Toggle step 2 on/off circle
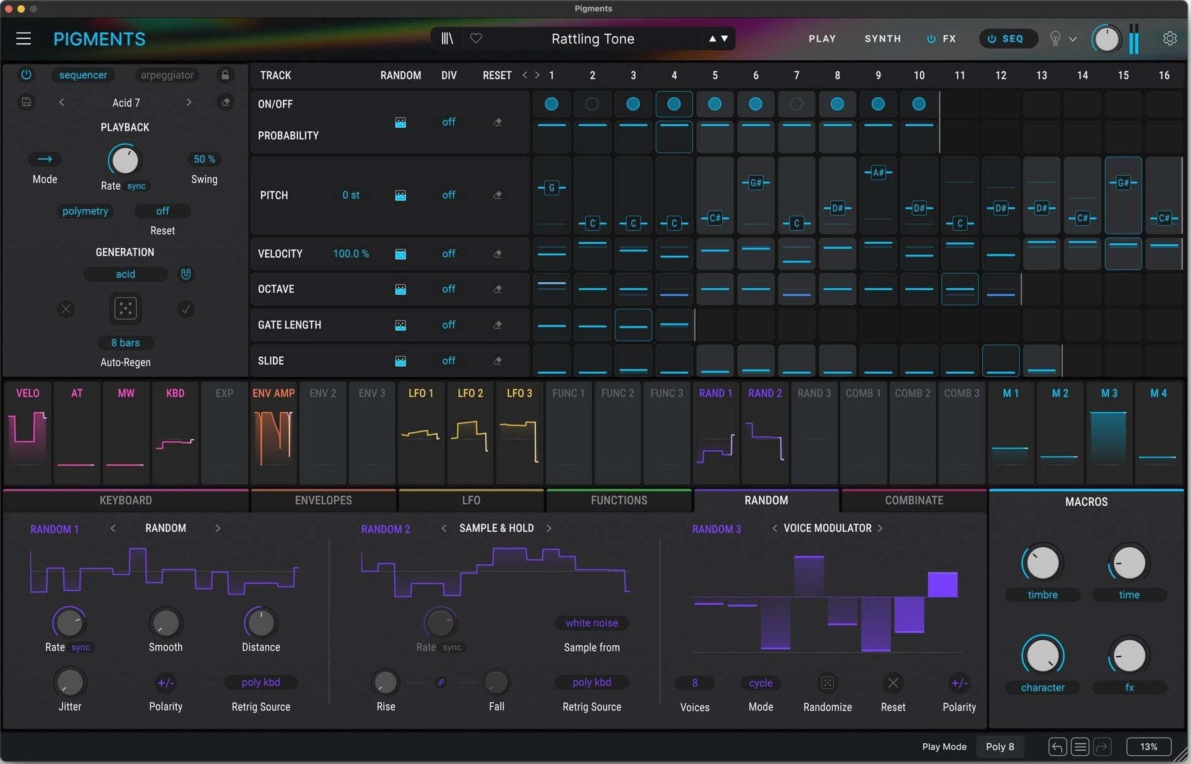 pyautogui.click(x=592, y=104)
